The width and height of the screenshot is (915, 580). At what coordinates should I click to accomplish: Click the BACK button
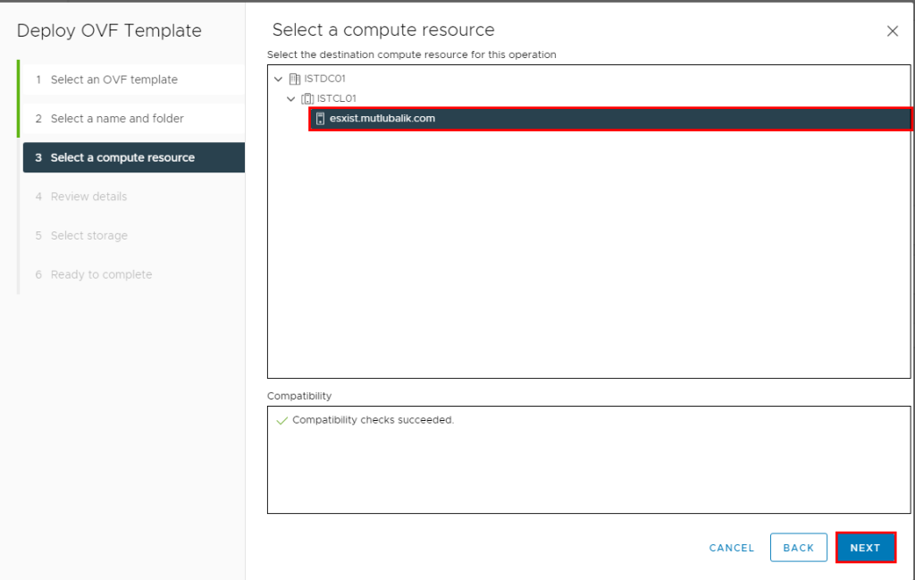point(798,547)
